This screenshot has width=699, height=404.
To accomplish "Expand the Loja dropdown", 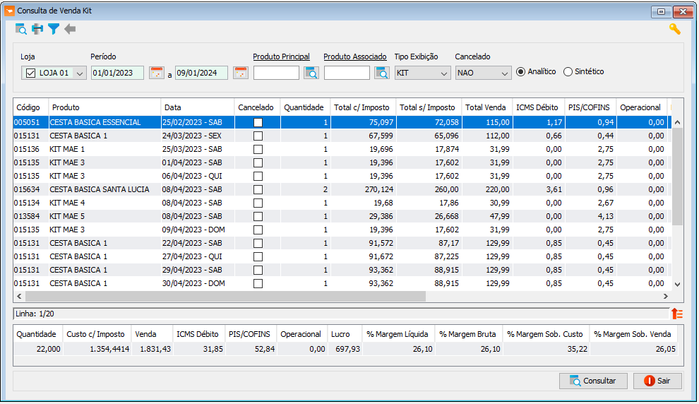I will pyautogui.click(x=80, y=73).
